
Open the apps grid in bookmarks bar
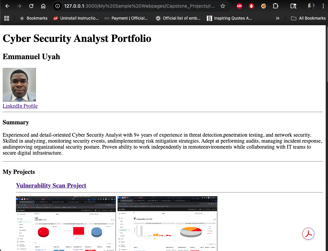pyautogui.click(x=7, y=18)
